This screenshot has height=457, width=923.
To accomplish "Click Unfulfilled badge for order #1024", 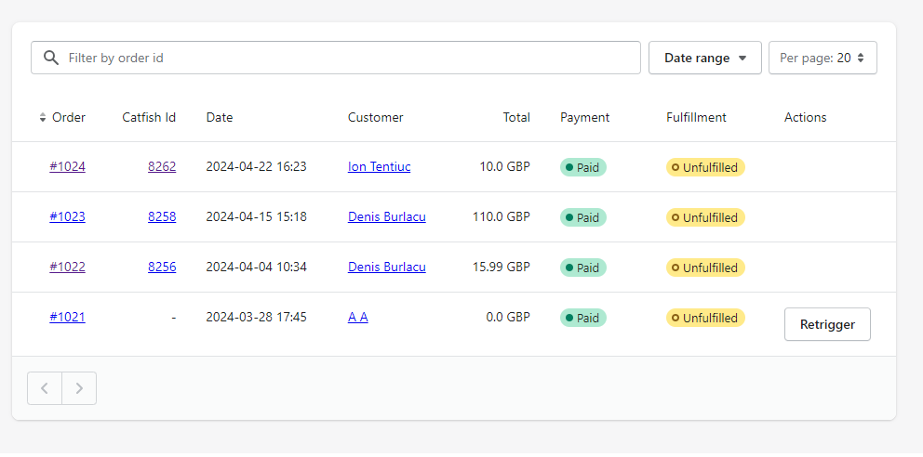I will click(706, 167).
